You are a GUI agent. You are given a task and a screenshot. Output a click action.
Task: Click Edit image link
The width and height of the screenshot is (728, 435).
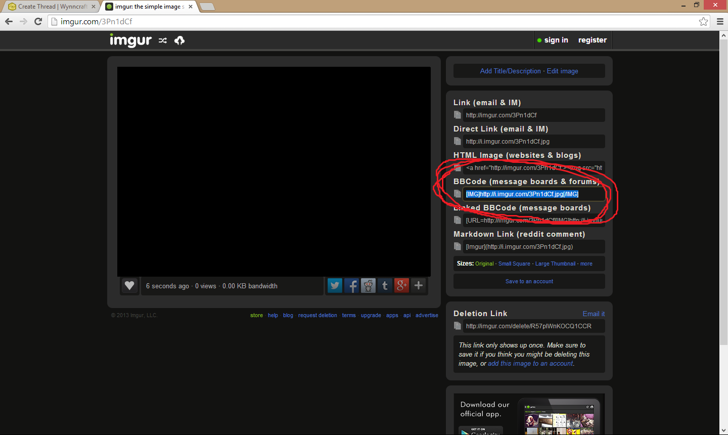coord(563,71)
